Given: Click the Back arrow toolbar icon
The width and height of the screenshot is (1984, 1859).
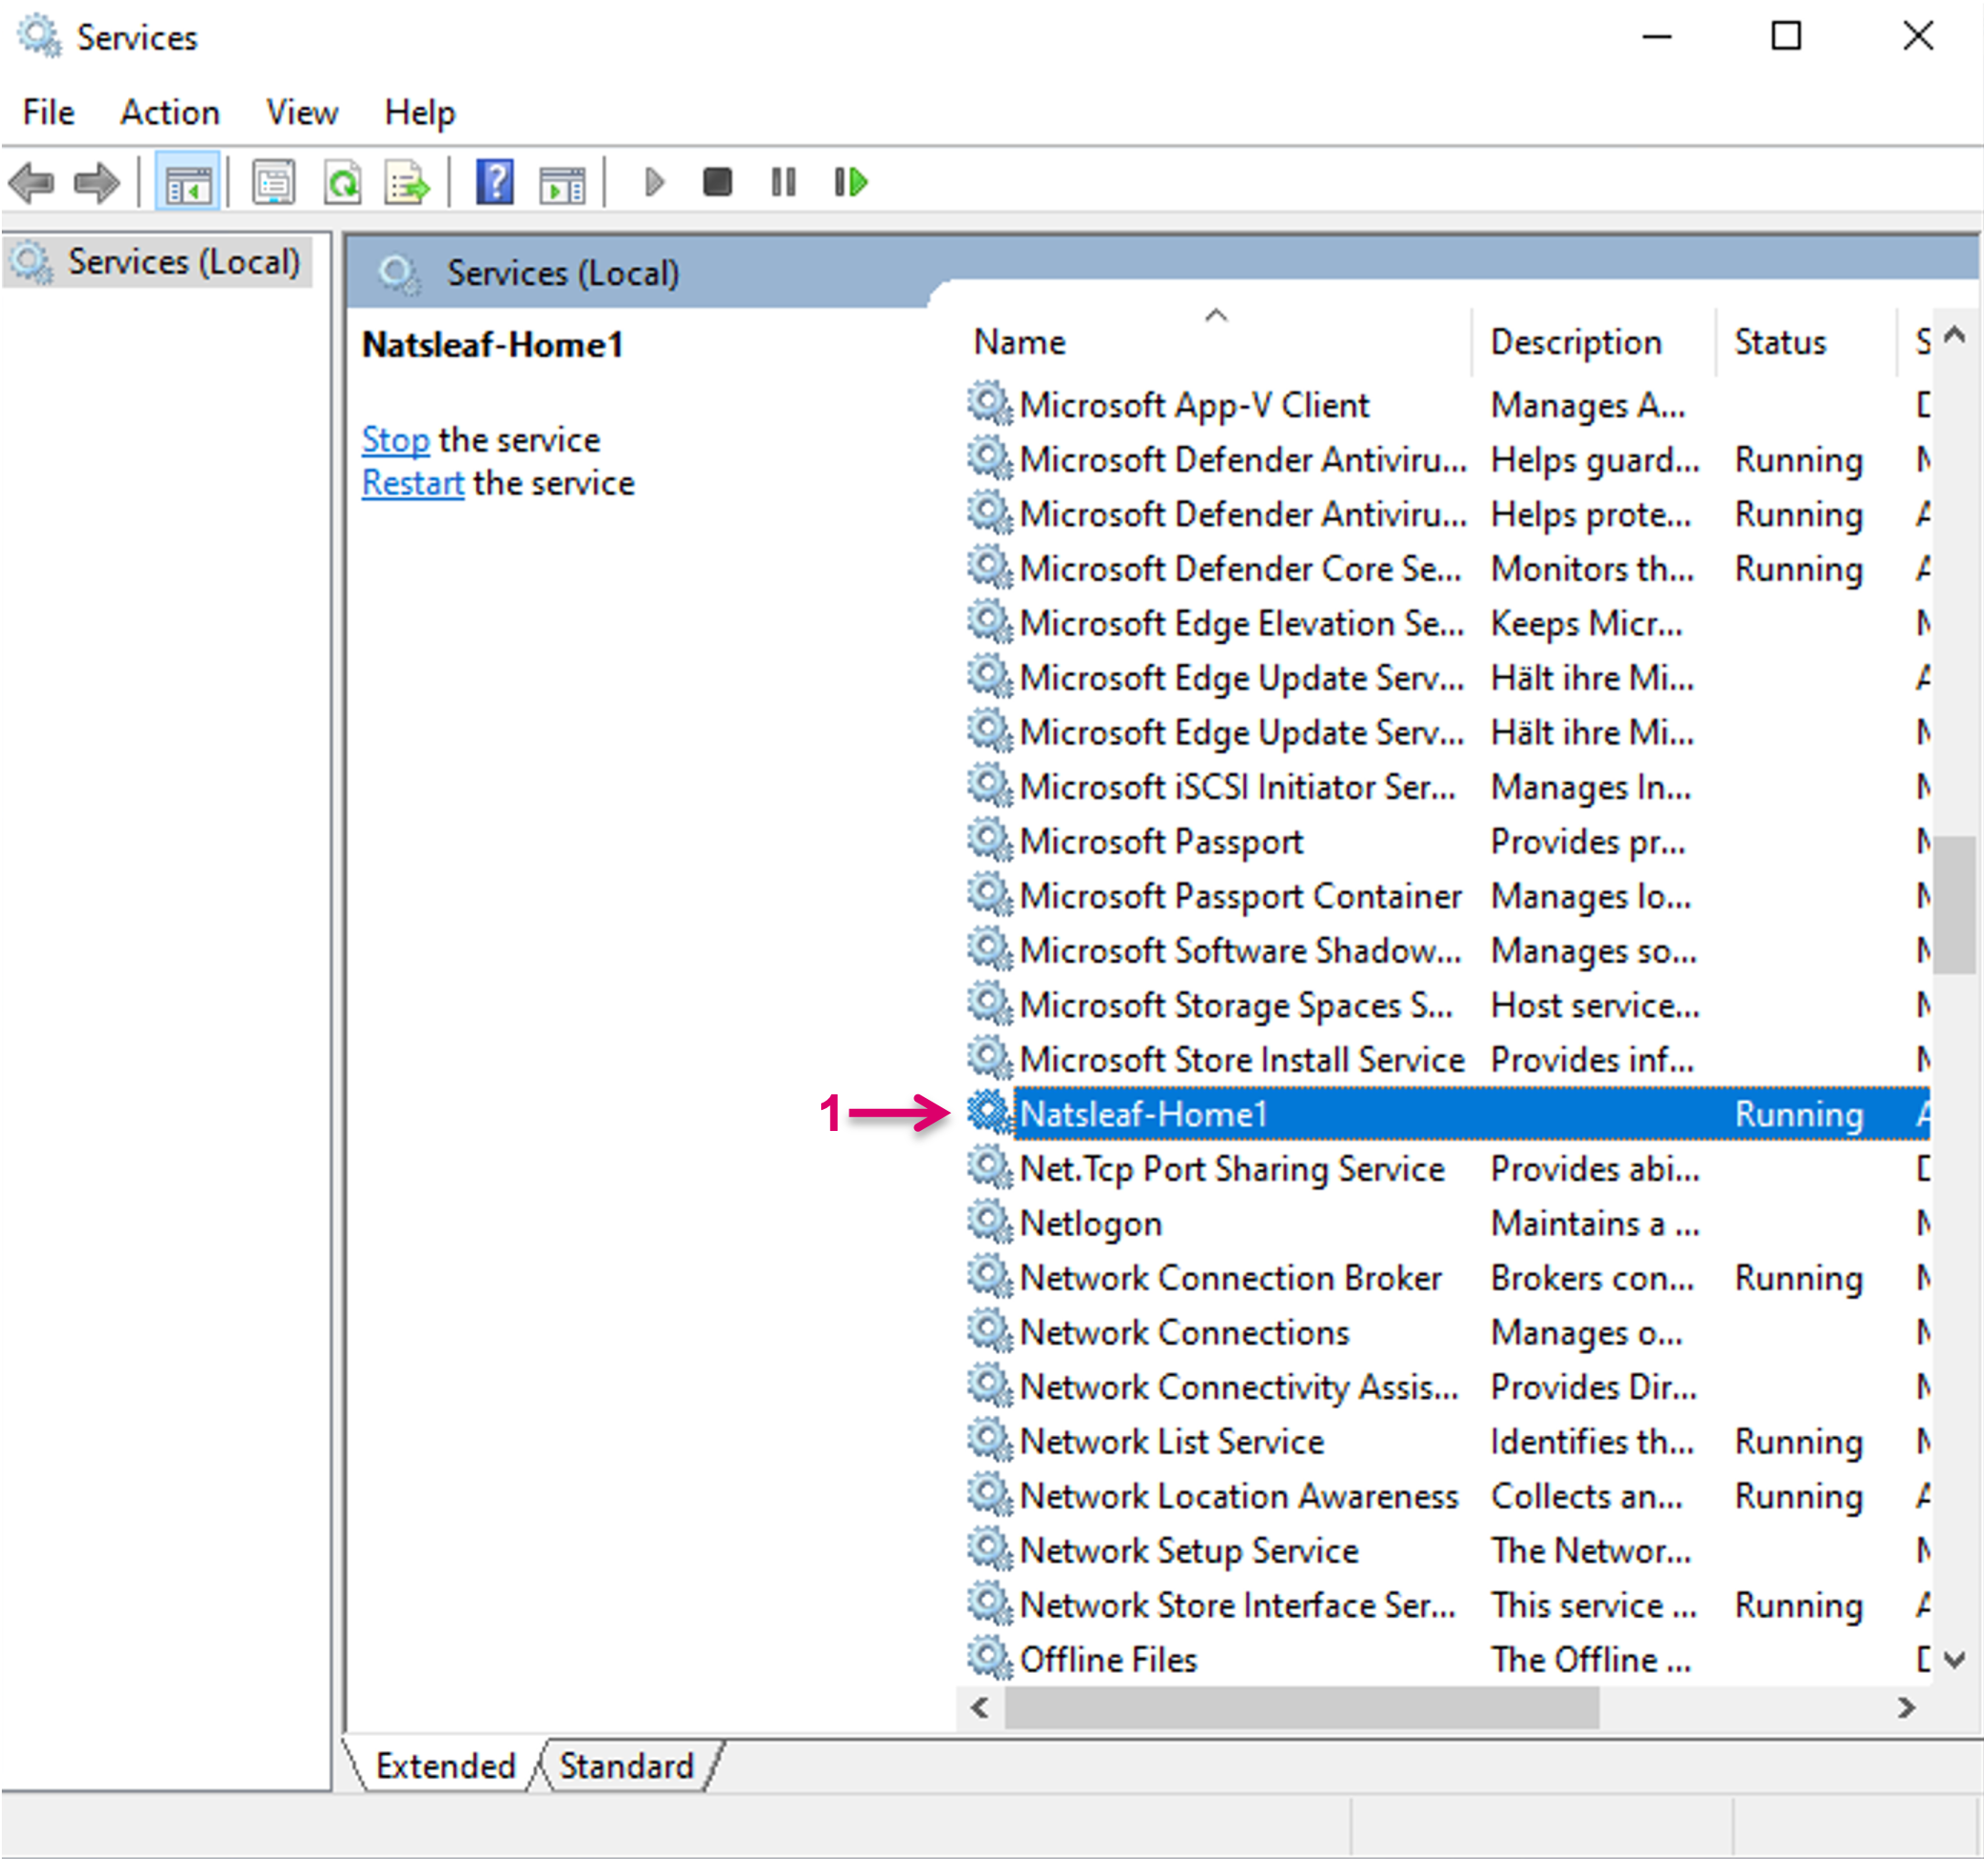Looking at the screenshot, I should click(x=32, y=183).
